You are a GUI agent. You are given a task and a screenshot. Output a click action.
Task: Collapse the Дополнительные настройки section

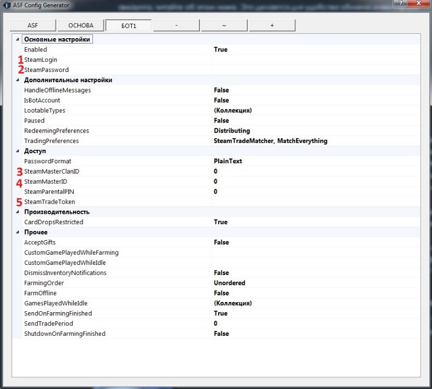pyautogui.click(x=18, y=80)
